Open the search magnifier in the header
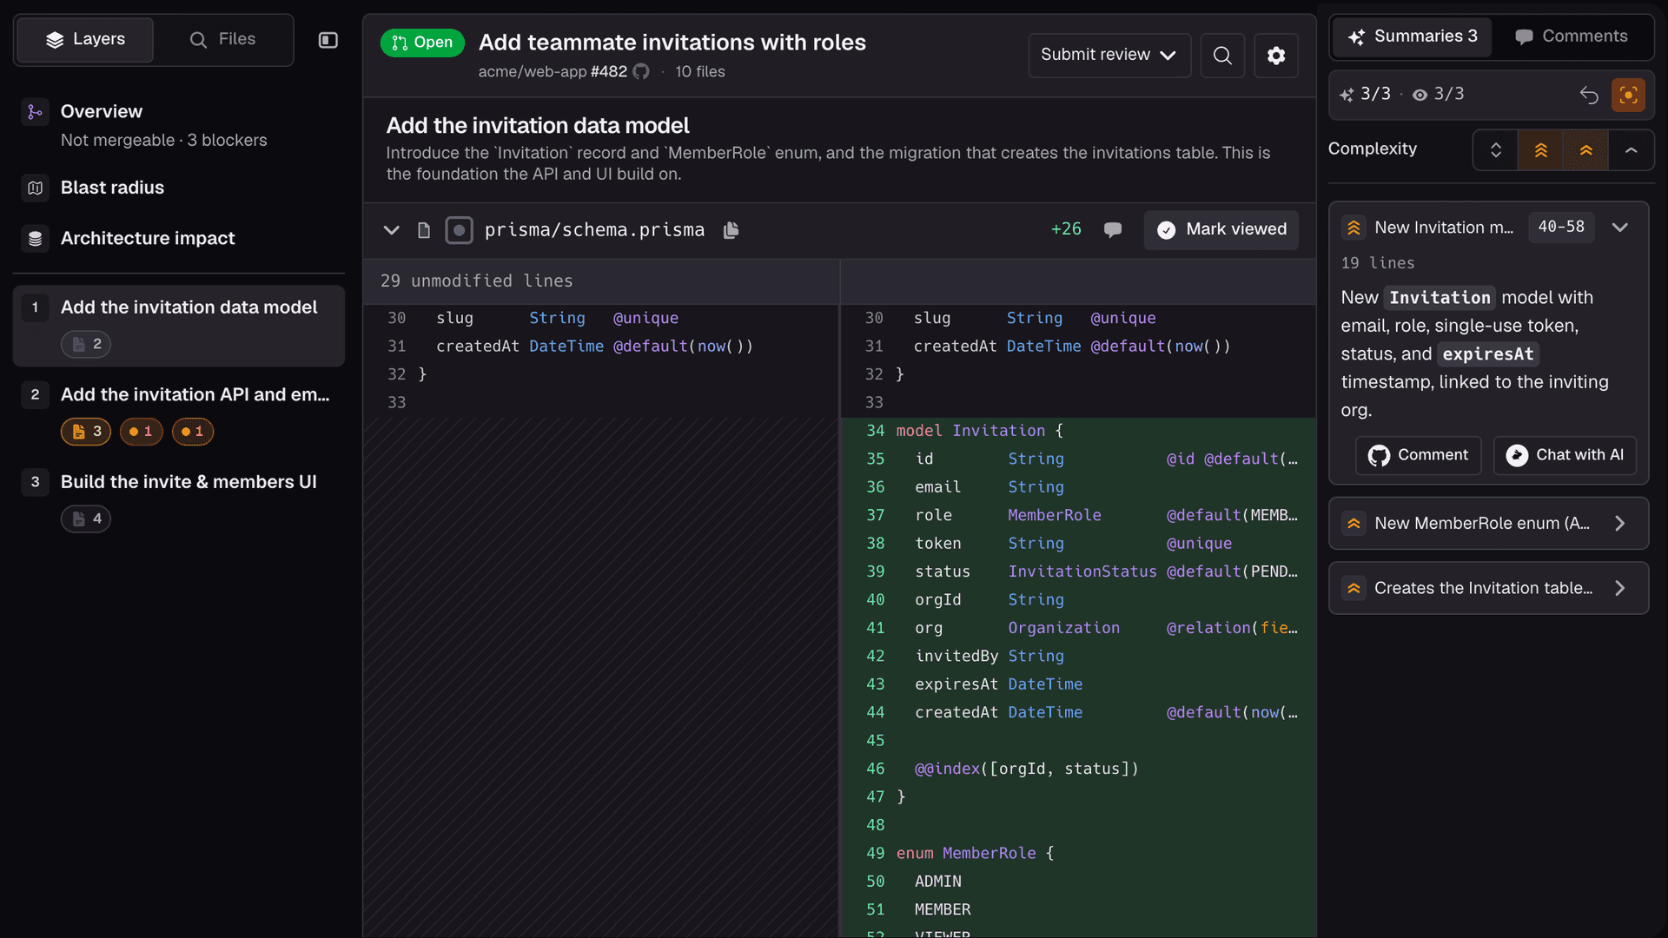Screen dimensions: 1668x938 [1222, 56]
